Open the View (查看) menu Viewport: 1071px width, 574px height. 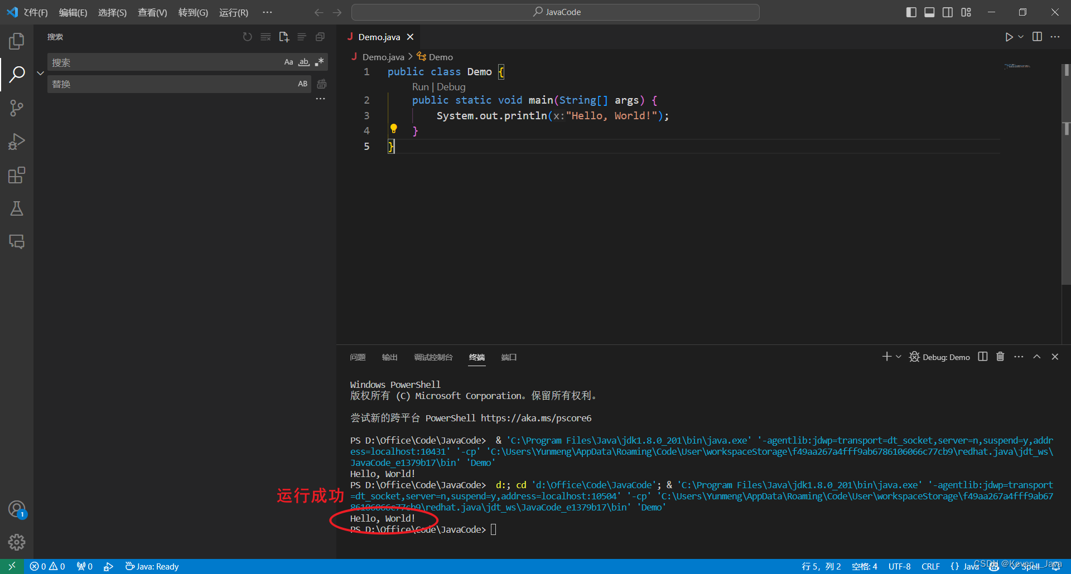(x=153, y=12)
